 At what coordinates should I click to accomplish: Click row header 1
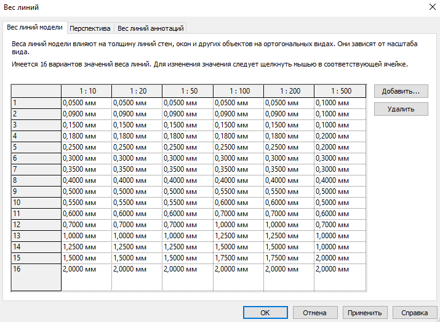point(36,103)
